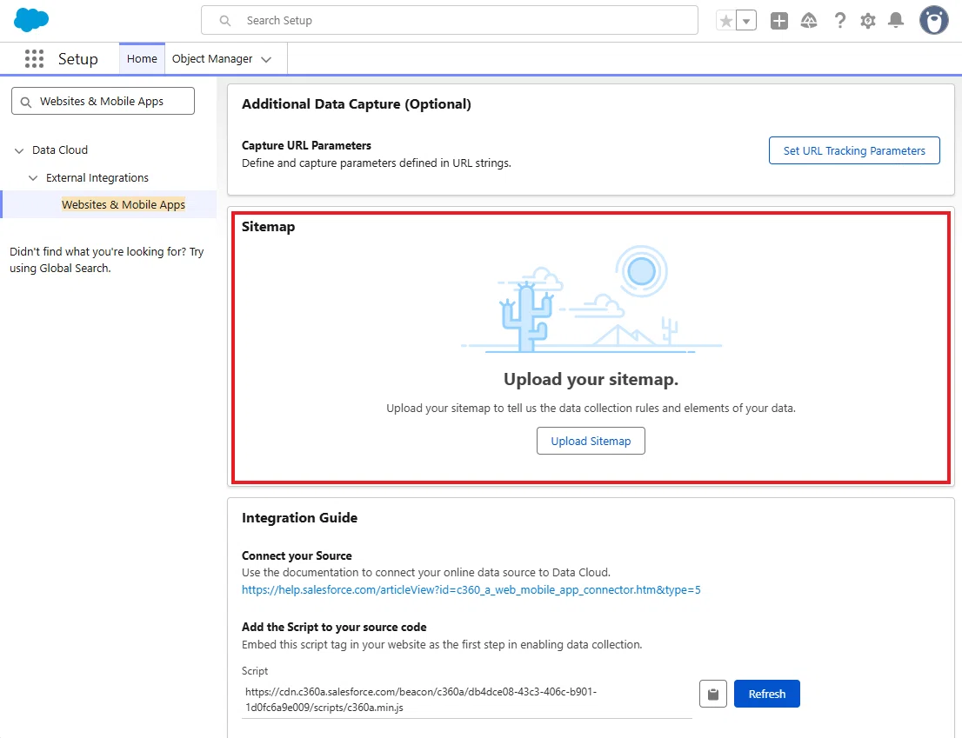Open the notifications bell
Screen dimensions: 962x738
[x=897, y=21]
